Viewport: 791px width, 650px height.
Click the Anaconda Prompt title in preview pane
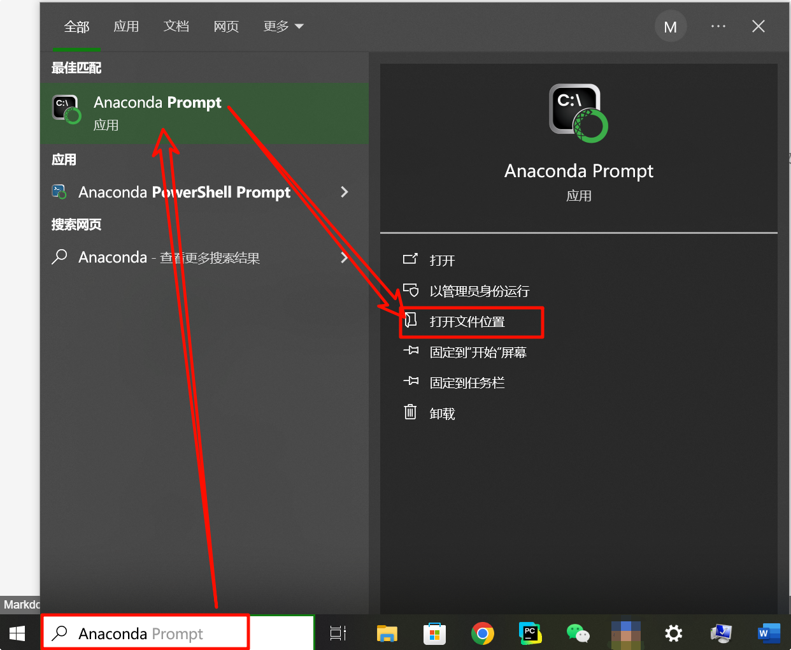click(579, 171)
